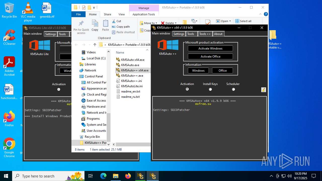Open Task View on the taskbar
The image size is (322, 181).
[91, 176]
